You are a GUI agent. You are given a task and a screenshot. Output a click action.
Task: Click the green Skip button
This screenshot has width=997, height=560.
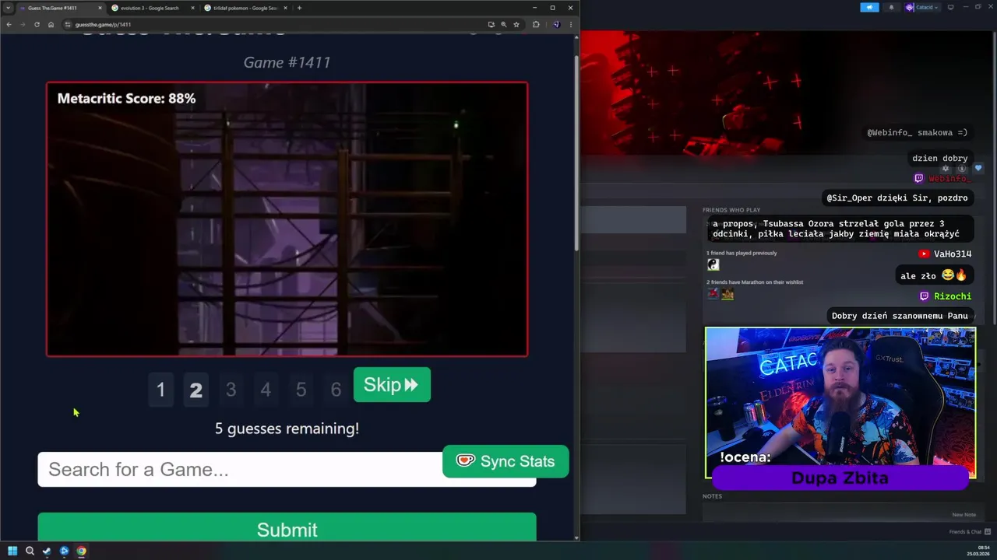pyautogui.click(x=392, y=385)
